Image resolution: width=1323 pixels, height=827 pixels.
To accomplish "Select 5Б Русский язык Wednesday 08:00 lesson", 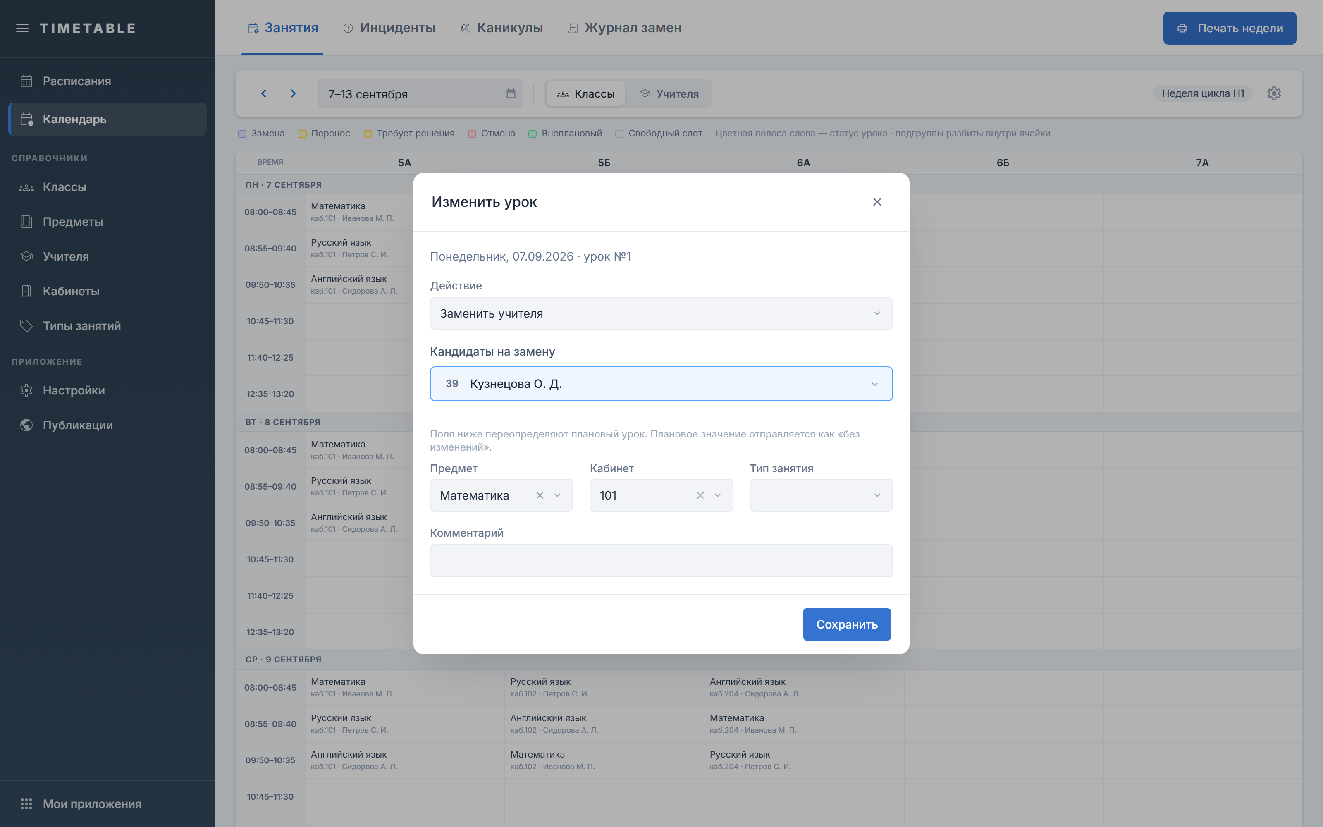I will (604, 688).
